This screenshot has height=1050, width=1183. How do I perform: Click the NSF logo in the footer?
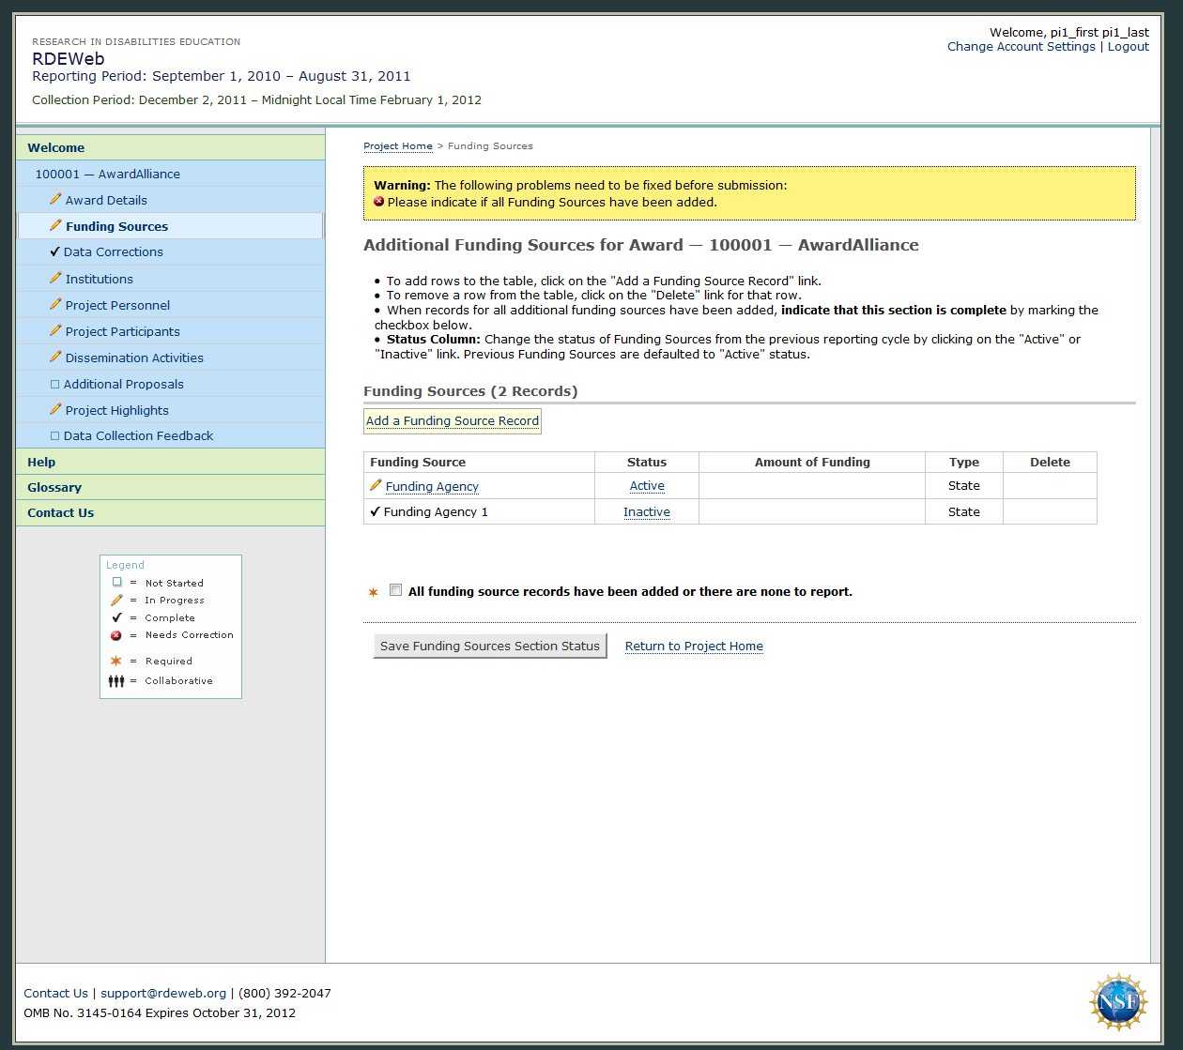coord(1117,1002)
